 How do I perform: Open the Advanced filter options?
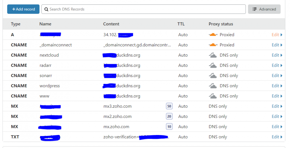[x=264, y=9]
